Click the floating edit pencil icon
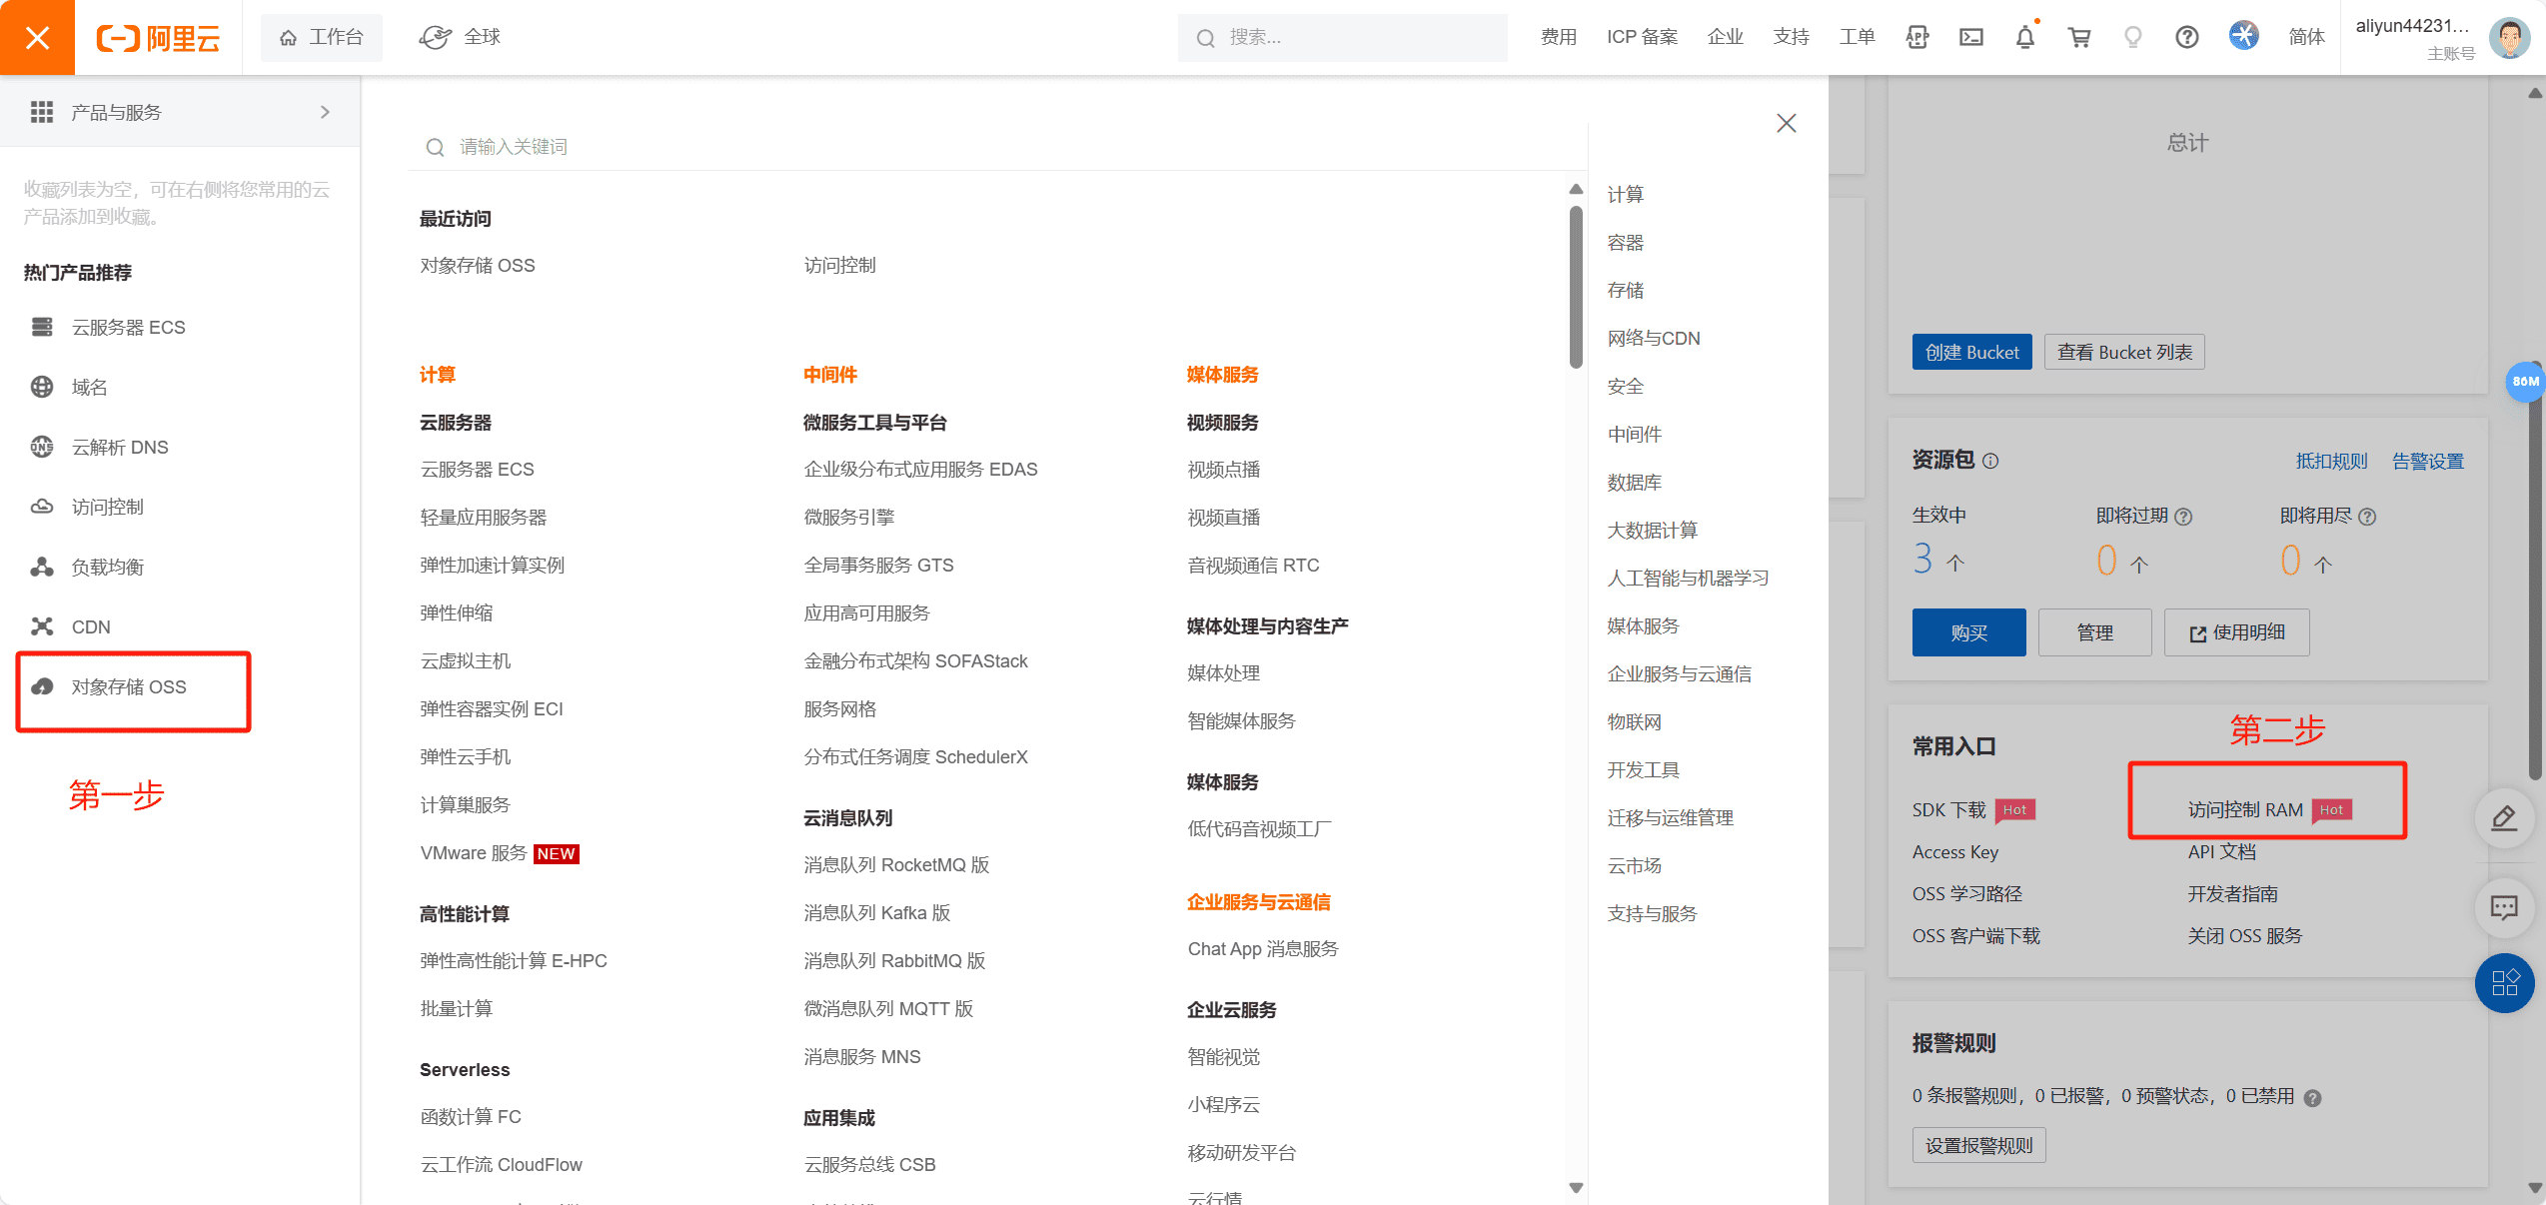This screenshot has height=1205, width=2546. [x=2504, y=818]
